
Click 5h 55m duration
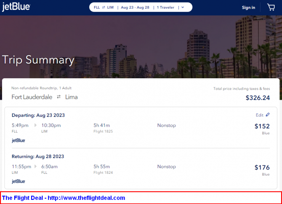pos(101,167)
